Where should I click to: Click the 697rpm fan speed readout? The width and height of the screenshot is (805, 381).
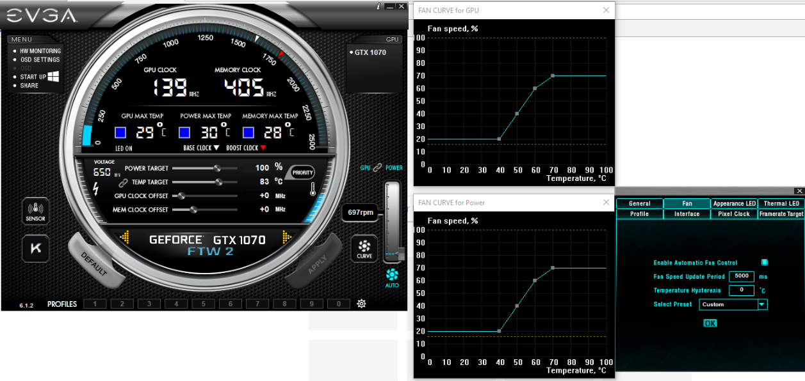click(361, 212)
